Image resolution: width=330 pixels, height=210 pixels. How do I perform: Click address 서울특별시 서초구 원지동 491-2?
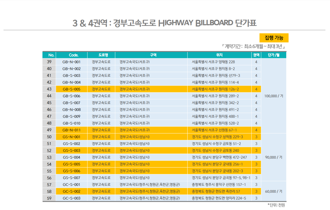pyautogui.click(x=215, y=110)
